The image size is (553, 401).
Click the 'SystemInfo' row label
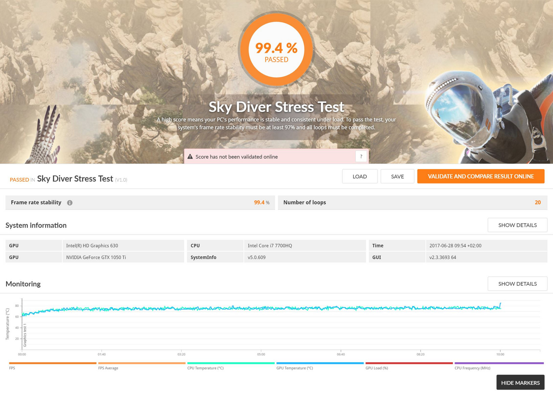click(x=203, y=257)
